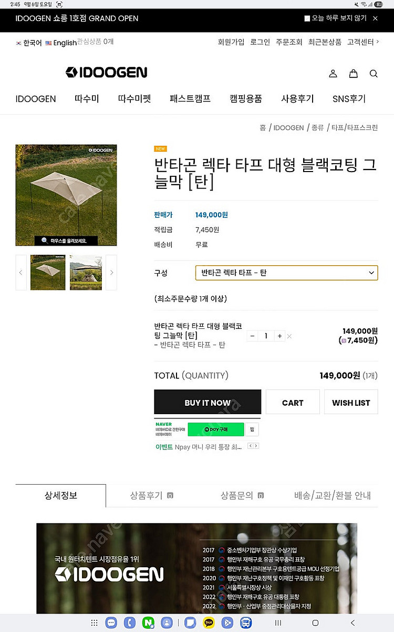
Task: Open the shopping bag icon
Action: click(x=353, y=74)
